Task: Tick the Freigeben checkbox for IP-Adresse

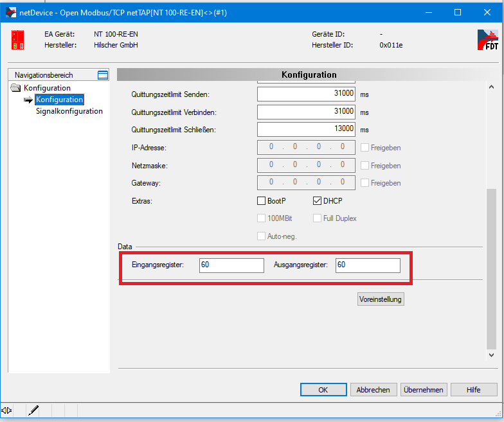Action: coord(365,148)
